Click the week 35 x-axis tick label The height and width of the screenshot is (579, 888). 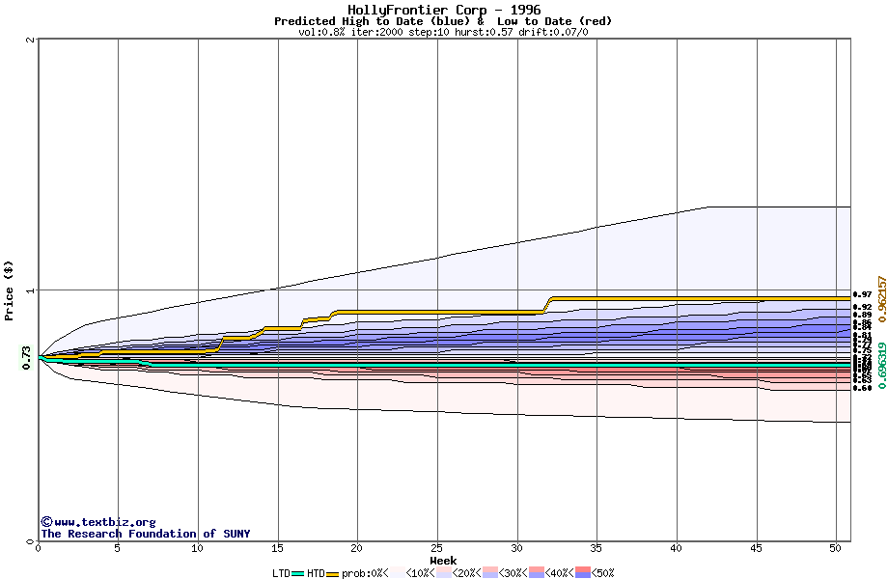pyautogui.click(x=597, y=548)
